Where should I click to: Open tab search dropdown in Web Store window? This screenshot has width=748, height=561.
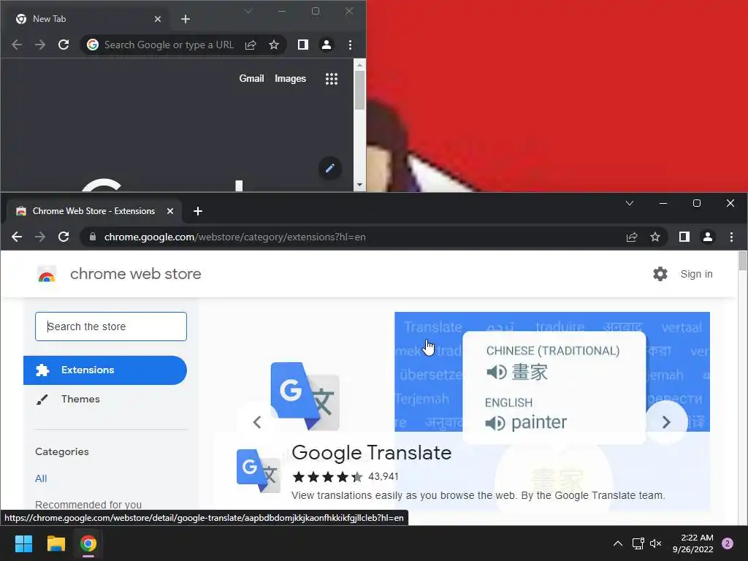click(x=630, y=203)
